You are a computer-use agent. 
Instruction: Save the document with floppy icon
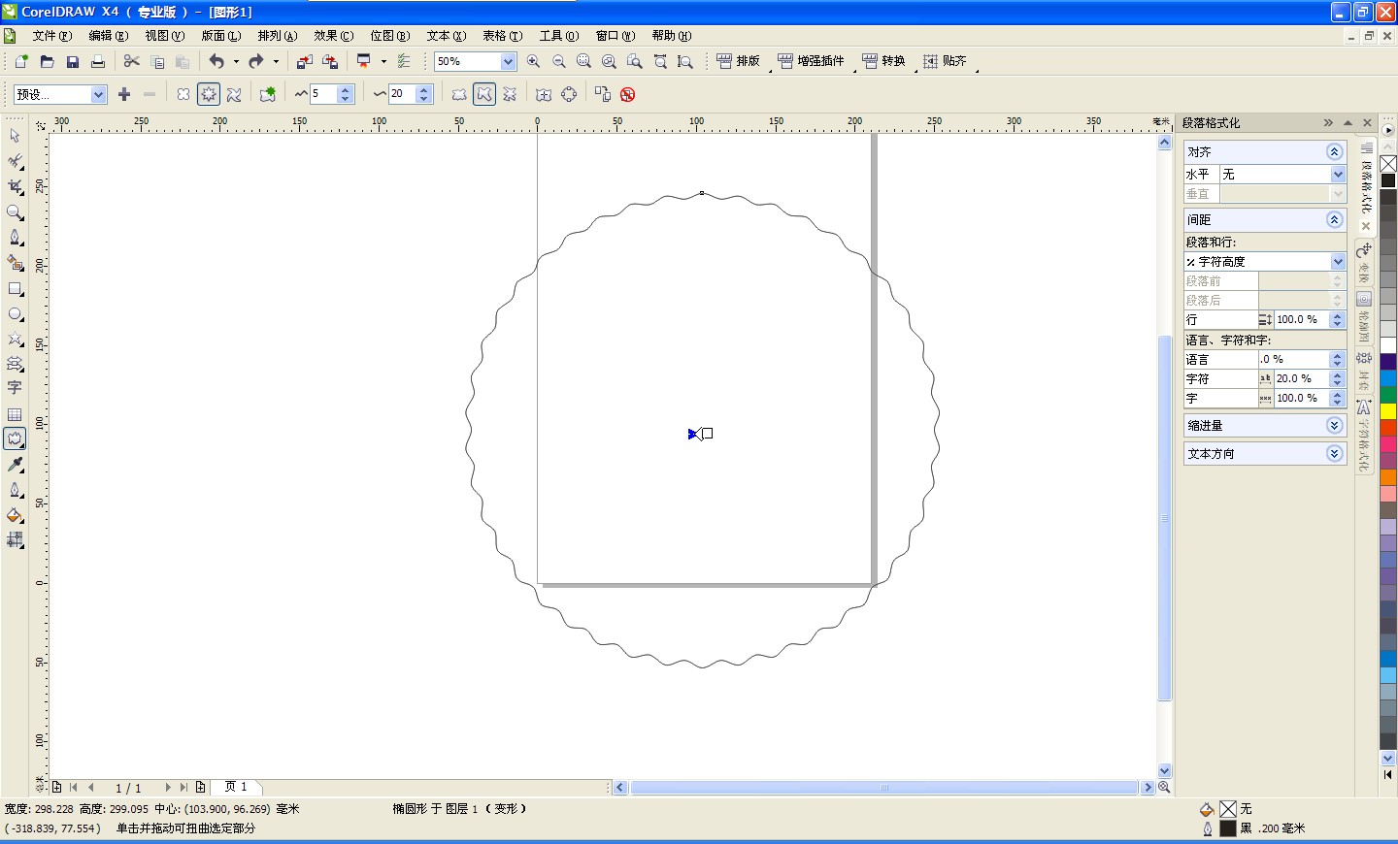[72, 61]
